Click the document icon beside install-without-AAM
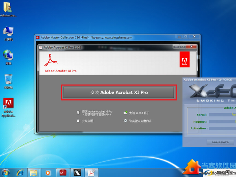Viewport: 236px width, 177px height. pyautogui.click(x=78, y=112)
